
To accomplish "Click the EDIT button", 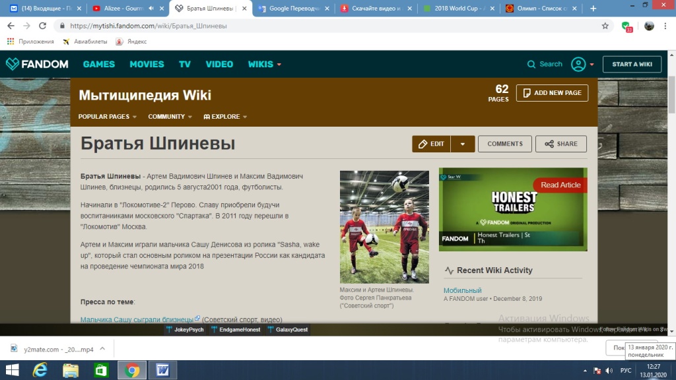I will 431,144.
